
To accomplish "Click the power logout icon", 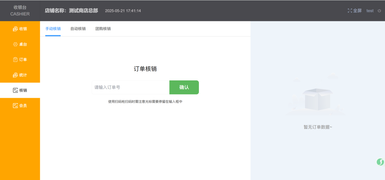I will (379, 11).
